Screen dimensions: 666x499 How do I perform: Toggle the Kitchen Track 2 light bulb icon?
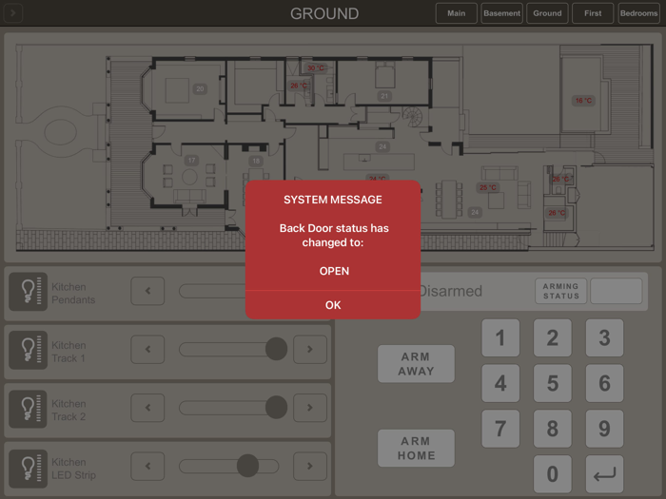tap(28, 409)
